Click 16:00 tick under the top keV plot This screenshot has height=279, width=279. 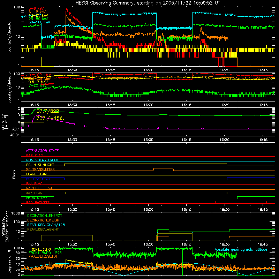click(148, 70)
